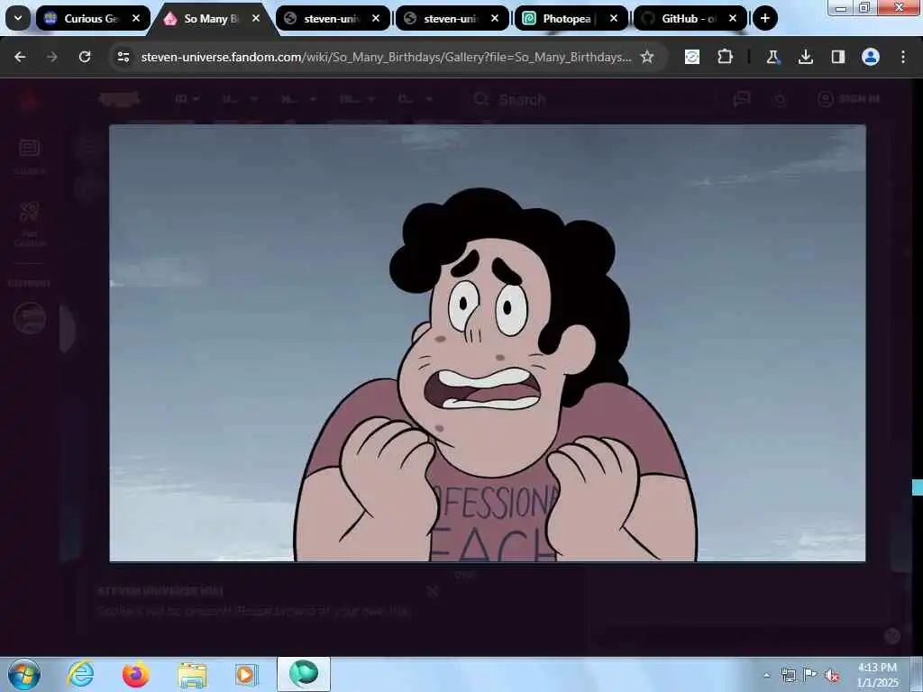The height and width of the screenshot is (692, 923).
Task: Go back to the previous page
Action: tap(20, 57)
